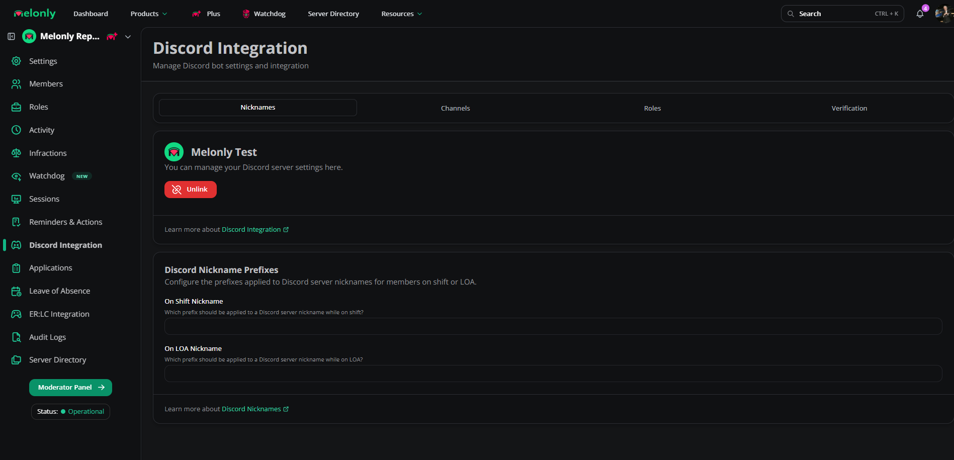Click the Discord Nickname Prefixes heading
Viewport: 954px width, 460px height.
(x=221, y=270)
